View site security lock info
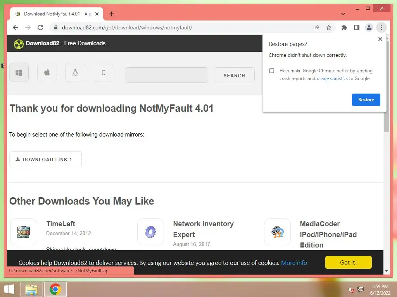Screen dimensions: 397x297 click(x=56, y=27)
